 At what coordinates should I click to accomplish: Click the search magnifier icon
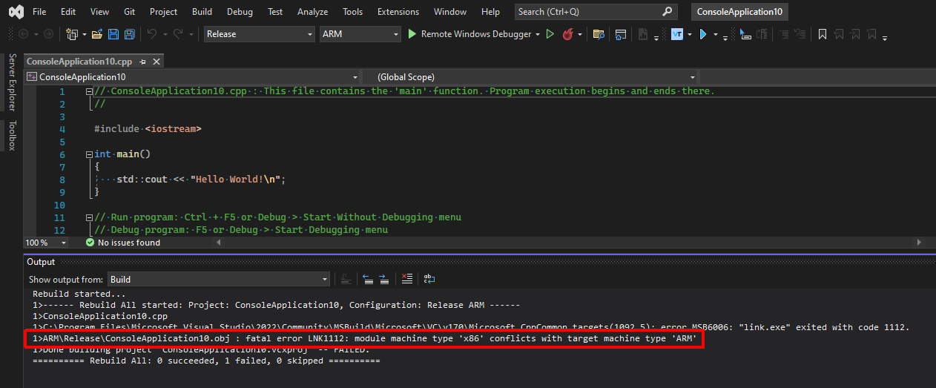[668, 11]
